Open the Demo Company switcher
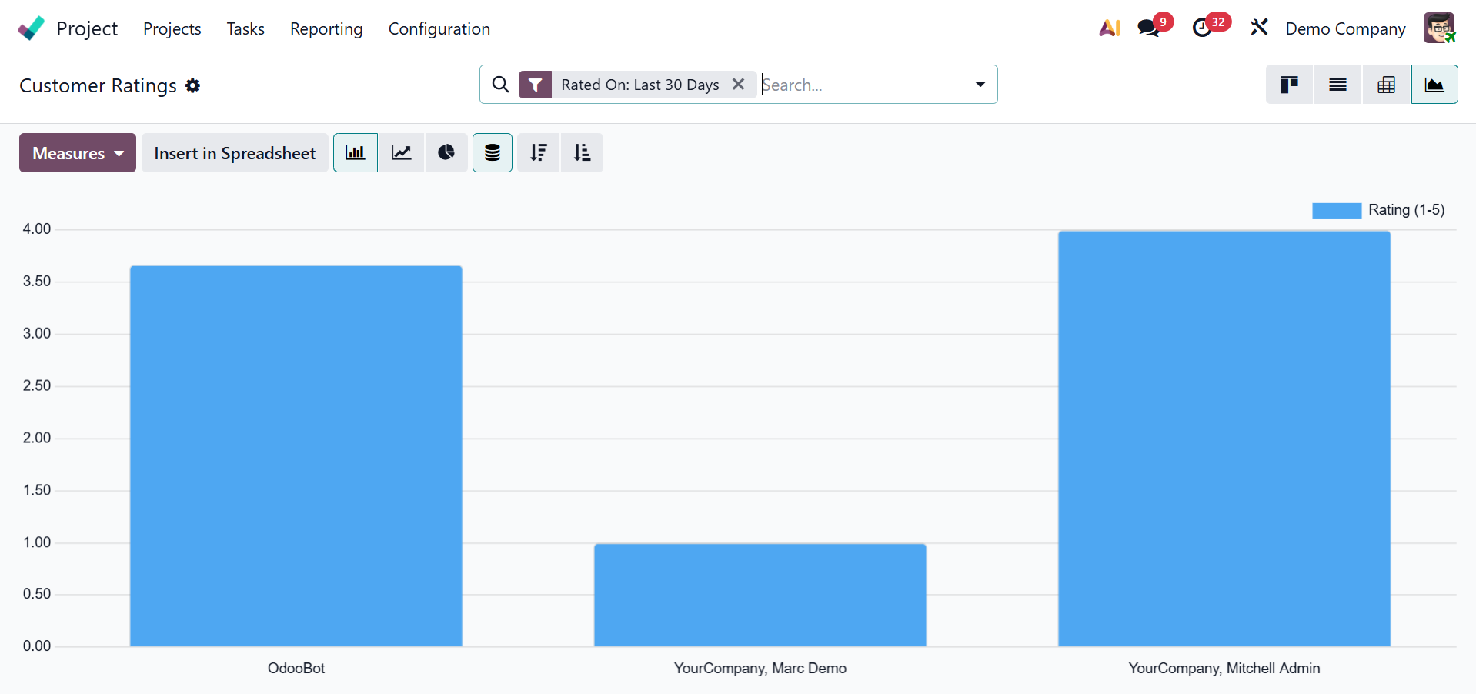 (x=1345, y=28)
